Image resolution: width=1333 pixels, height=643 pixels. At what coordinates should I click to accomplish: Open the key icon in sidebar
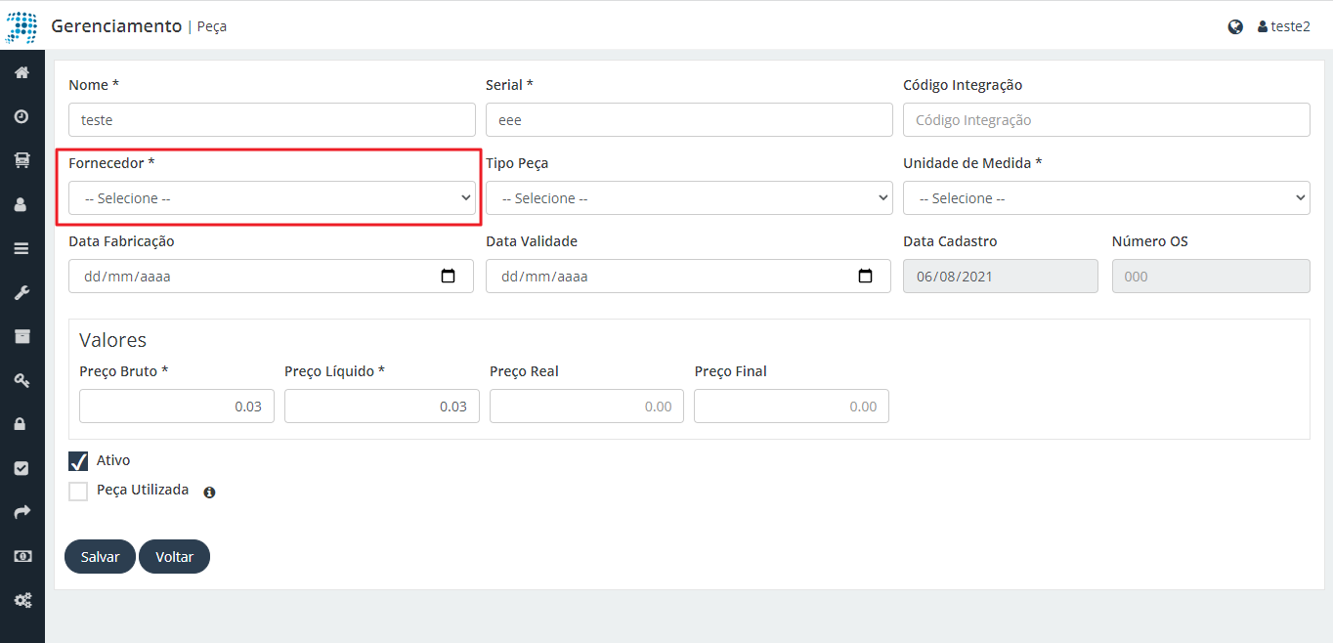[21, 380]
